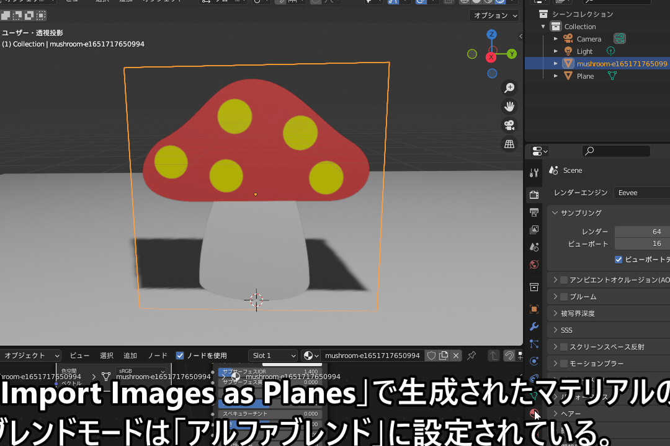This screenshot has height=446, width=670.
Task: Select the Plane object in the outliner
Action: click(x=587, y=76)
